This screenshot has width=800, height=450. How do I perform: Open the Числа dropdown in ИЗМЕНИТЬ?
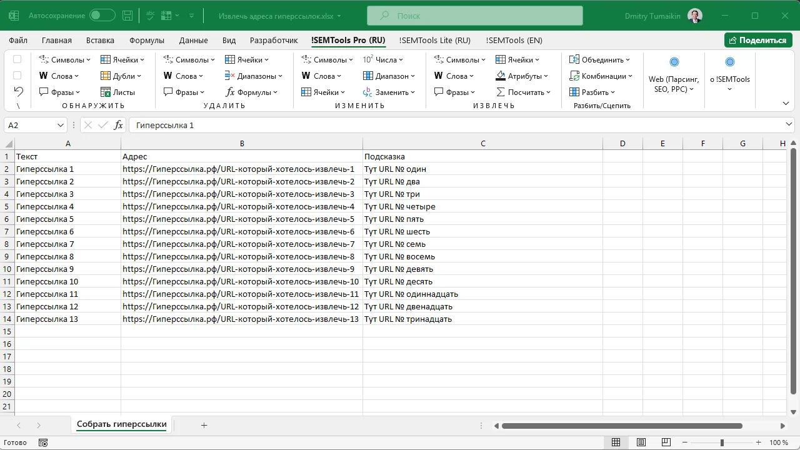(x=382, y=60)
